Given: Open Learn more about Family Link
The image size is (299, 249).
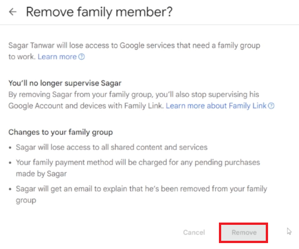Looking at the screenshot, I should (216, 105).
